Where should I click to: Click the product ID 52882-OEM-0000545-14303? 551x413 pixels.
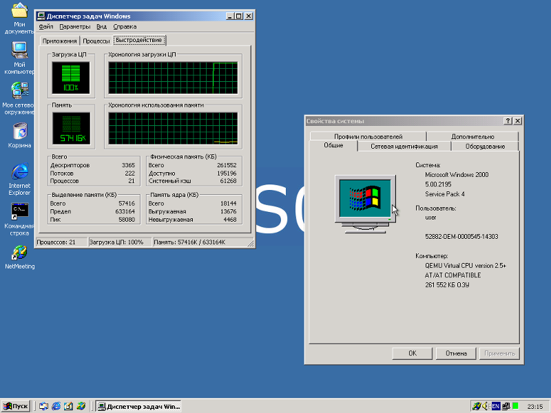tap(461, 236)
